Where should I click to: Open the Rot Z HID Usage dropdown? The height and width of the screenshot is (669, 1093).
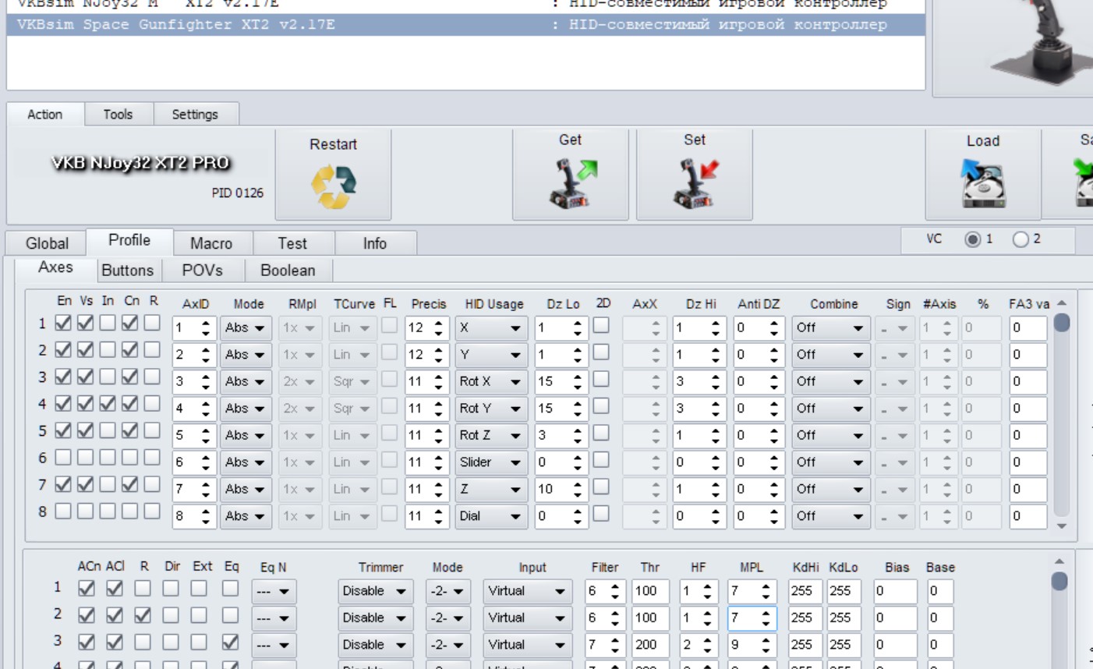(x=491, y=436)
